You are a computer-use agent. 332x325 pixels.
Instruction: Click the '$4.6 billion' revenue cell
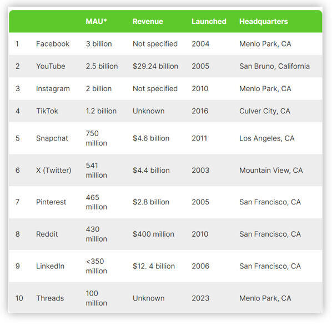click(151, 138)
